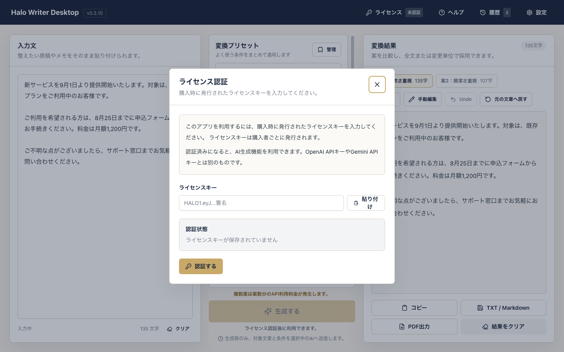564x352 pixels.
Task: Click the clipboard icon on コピー
Action: coord(405,308)
